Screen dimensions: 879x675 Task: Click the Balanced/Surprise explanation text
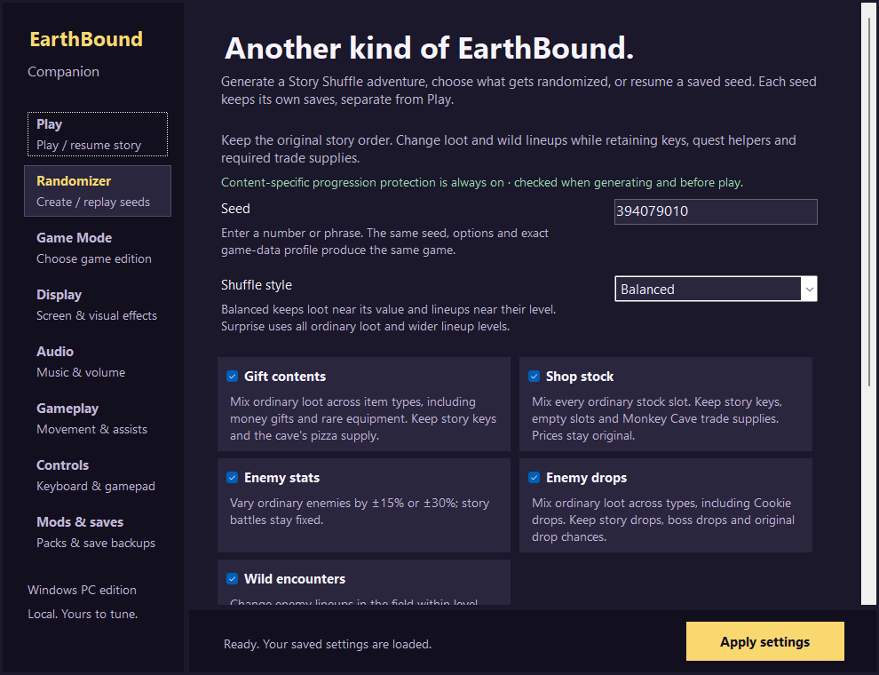pyautogui.click(x=389, y=318)
